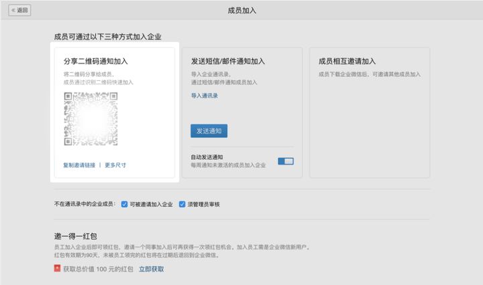Click the 复制邀请链接 link
Viewport: 483px width, 285px height.
[x=79, y=165]
